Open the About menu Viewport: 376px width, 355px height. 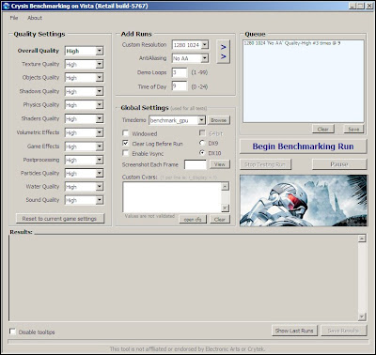[x=35, y=18]
